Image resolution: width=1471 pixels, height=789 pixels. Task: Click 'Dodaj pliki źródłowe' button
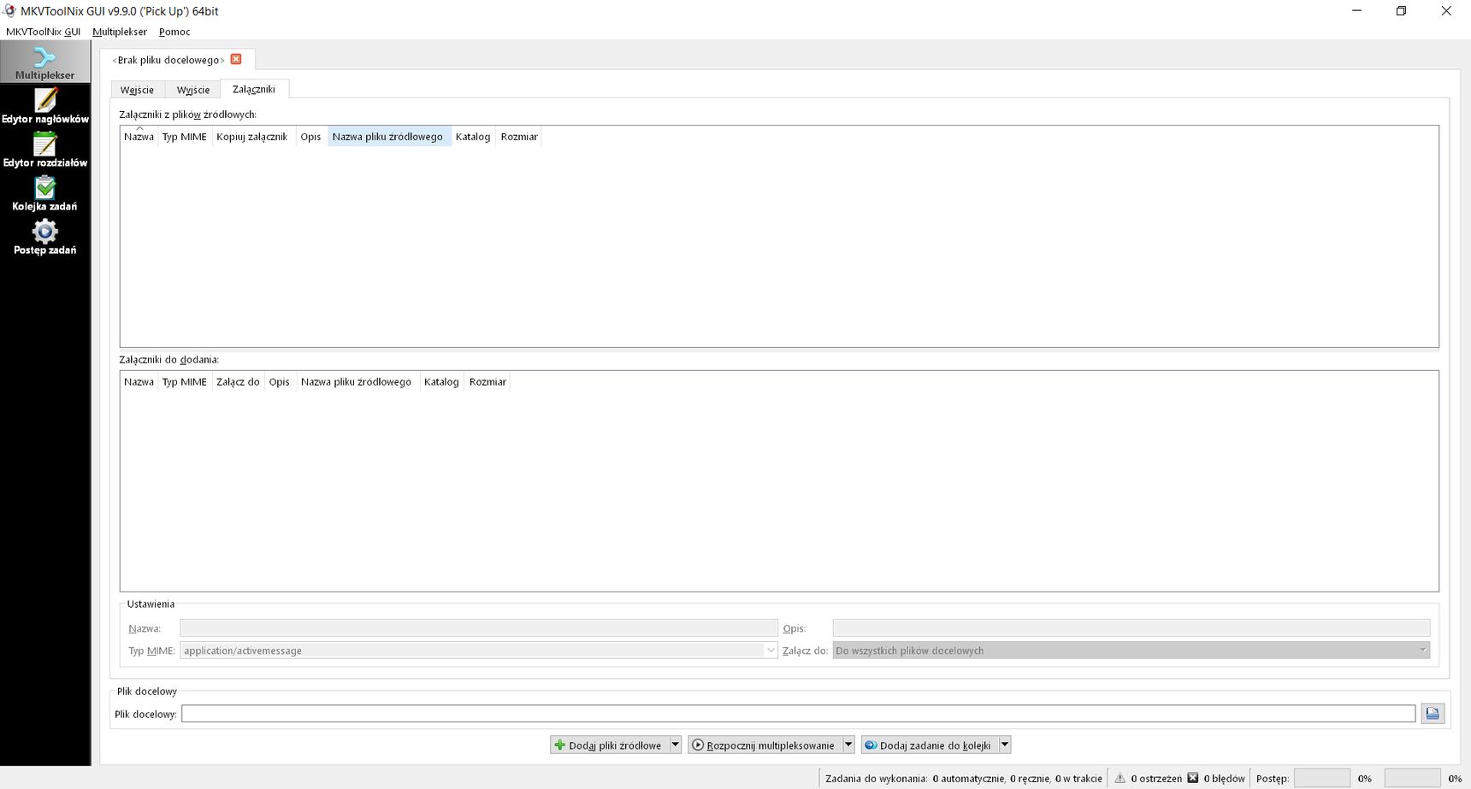[x=608, y=745]
